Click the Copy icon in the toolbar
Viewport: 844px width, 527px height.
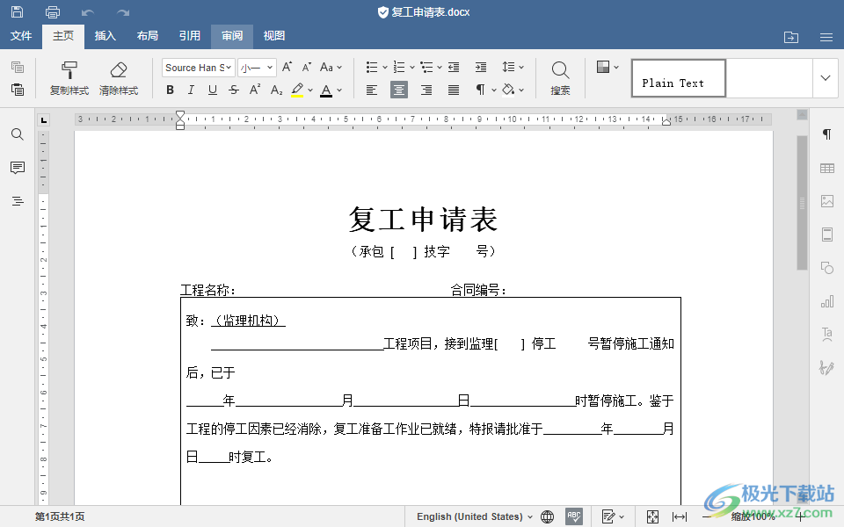click(x=18, y=68)
